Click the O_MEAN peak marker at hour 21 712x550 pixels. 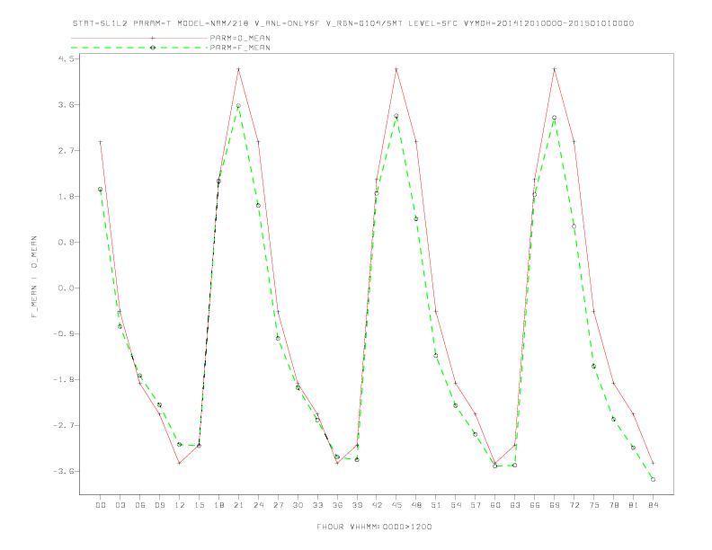click(238, 69)
